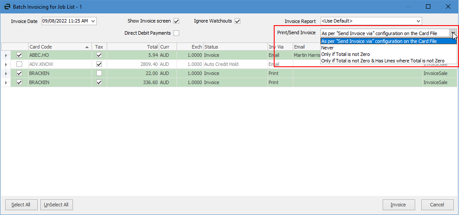Image resolution: width=459 pixels, height=215 pixels.
Task: Click the Jim2 app icon in title bar
Action: click(7, 7)
